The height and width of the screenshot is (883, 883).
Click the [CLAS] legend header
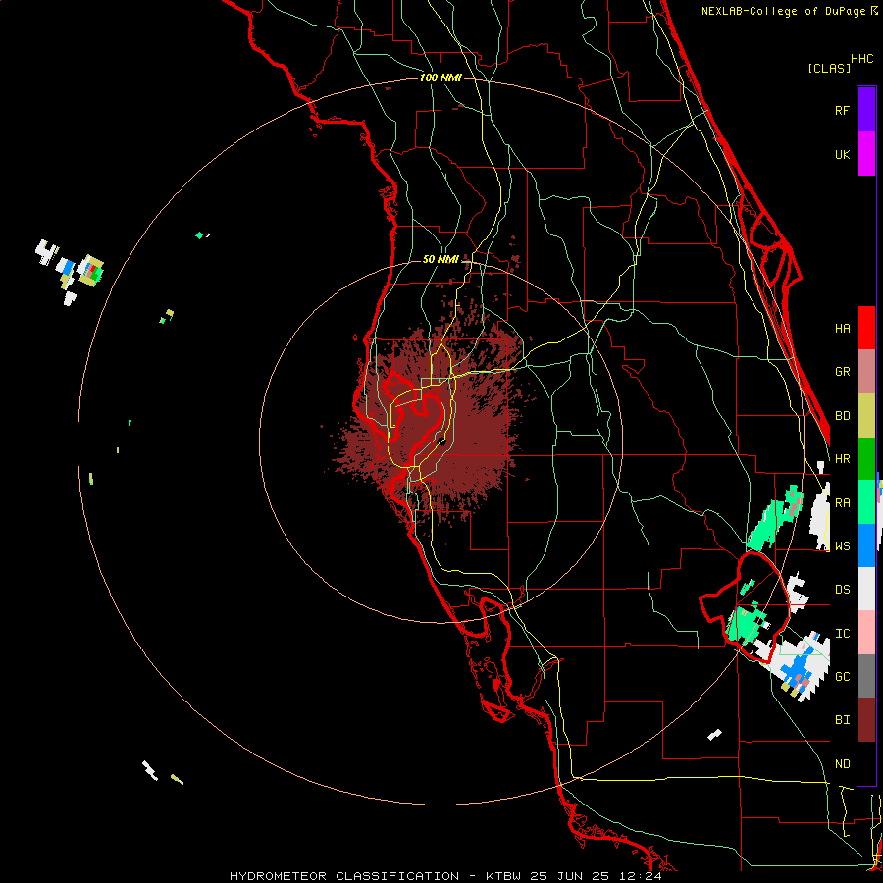tap(829, 68)
